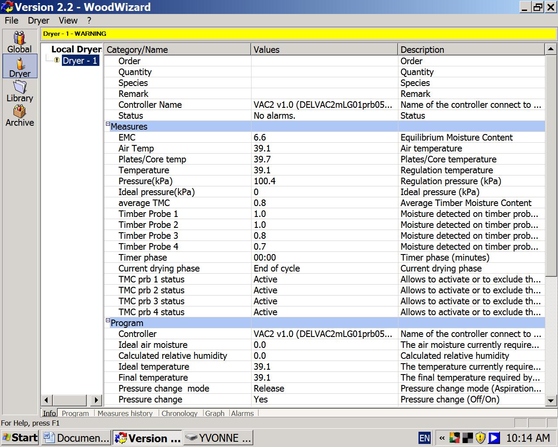
Task: Click tree panel scroll left arrow
Action: pyautogui.click(x=46, y=400)
